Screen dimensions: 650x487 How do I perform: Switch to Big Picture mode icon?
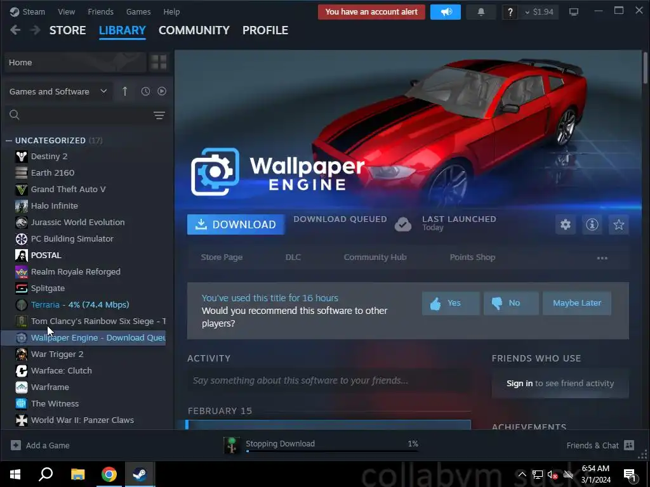574,12
